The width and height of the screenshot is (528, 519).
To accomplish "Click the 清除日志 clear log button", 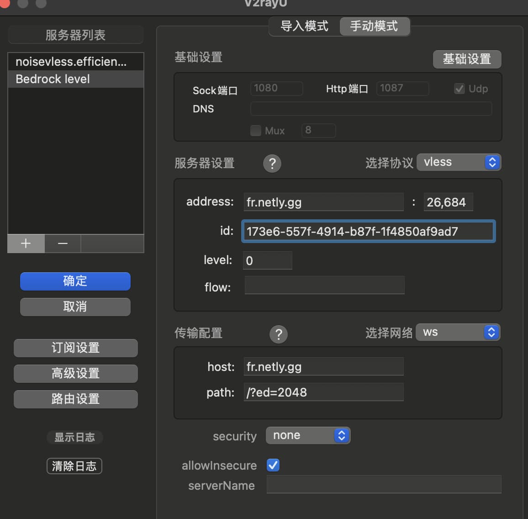I will 74,466.
